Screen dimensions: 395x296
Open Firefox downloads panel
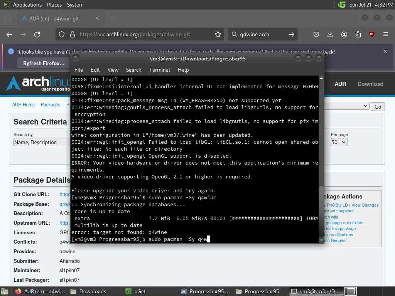(x=330, y=34)
